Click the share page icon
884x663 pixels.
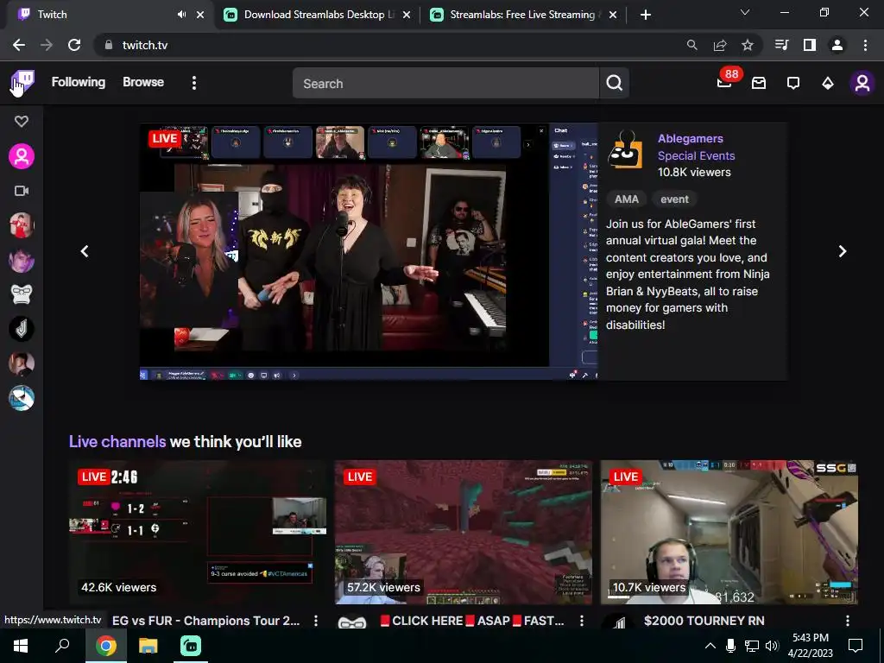tap(720, 45)
